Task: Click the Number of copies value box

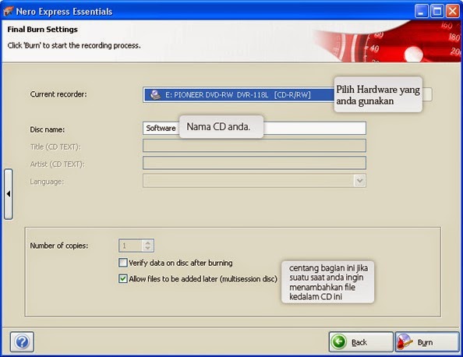Action: [131, 246]
